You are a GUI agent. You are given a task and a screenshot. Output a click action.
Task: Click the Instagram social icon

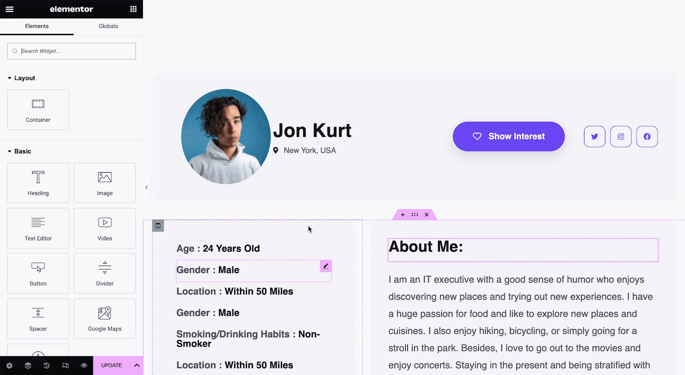pos(621,136)
